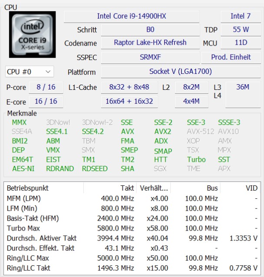Click the L2 value 8x2M
The height and width of the screenshot is (277, 264).
(191, 87)
